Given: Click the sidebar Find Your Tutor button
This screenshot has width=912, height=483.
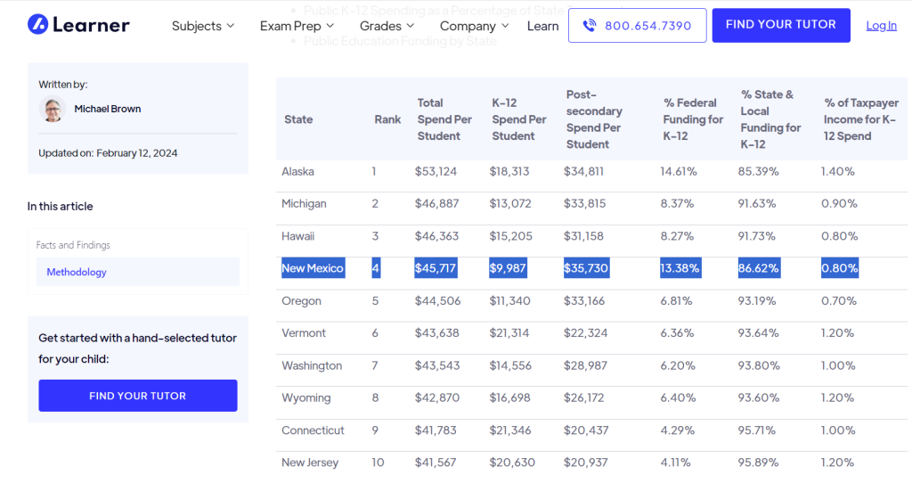Looking at the screenshot, I should [x=137, y=396].
